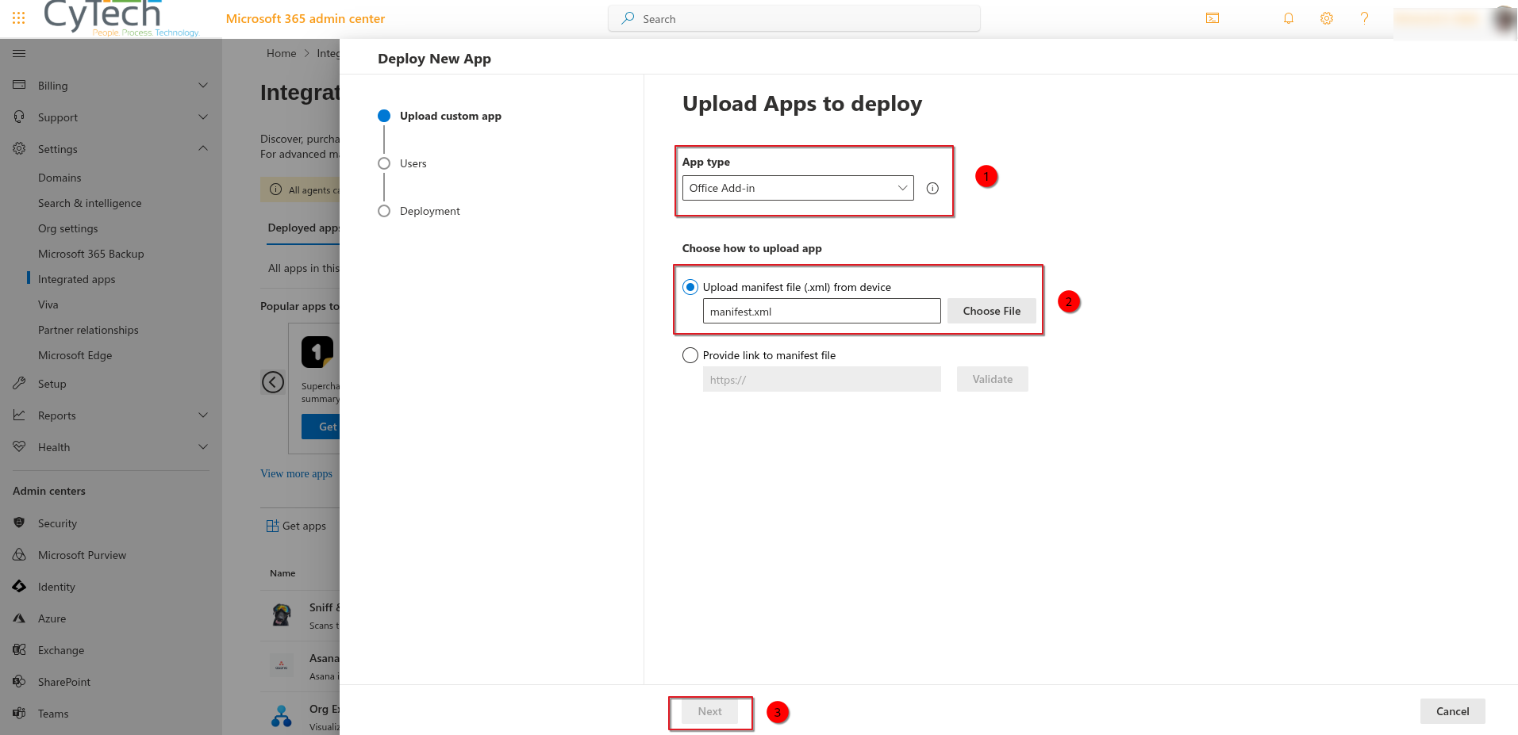Image resolution: width=1518 pixels, height=735 pixels.
Task: Click the Health heart icon
Action: pos(19,446)
